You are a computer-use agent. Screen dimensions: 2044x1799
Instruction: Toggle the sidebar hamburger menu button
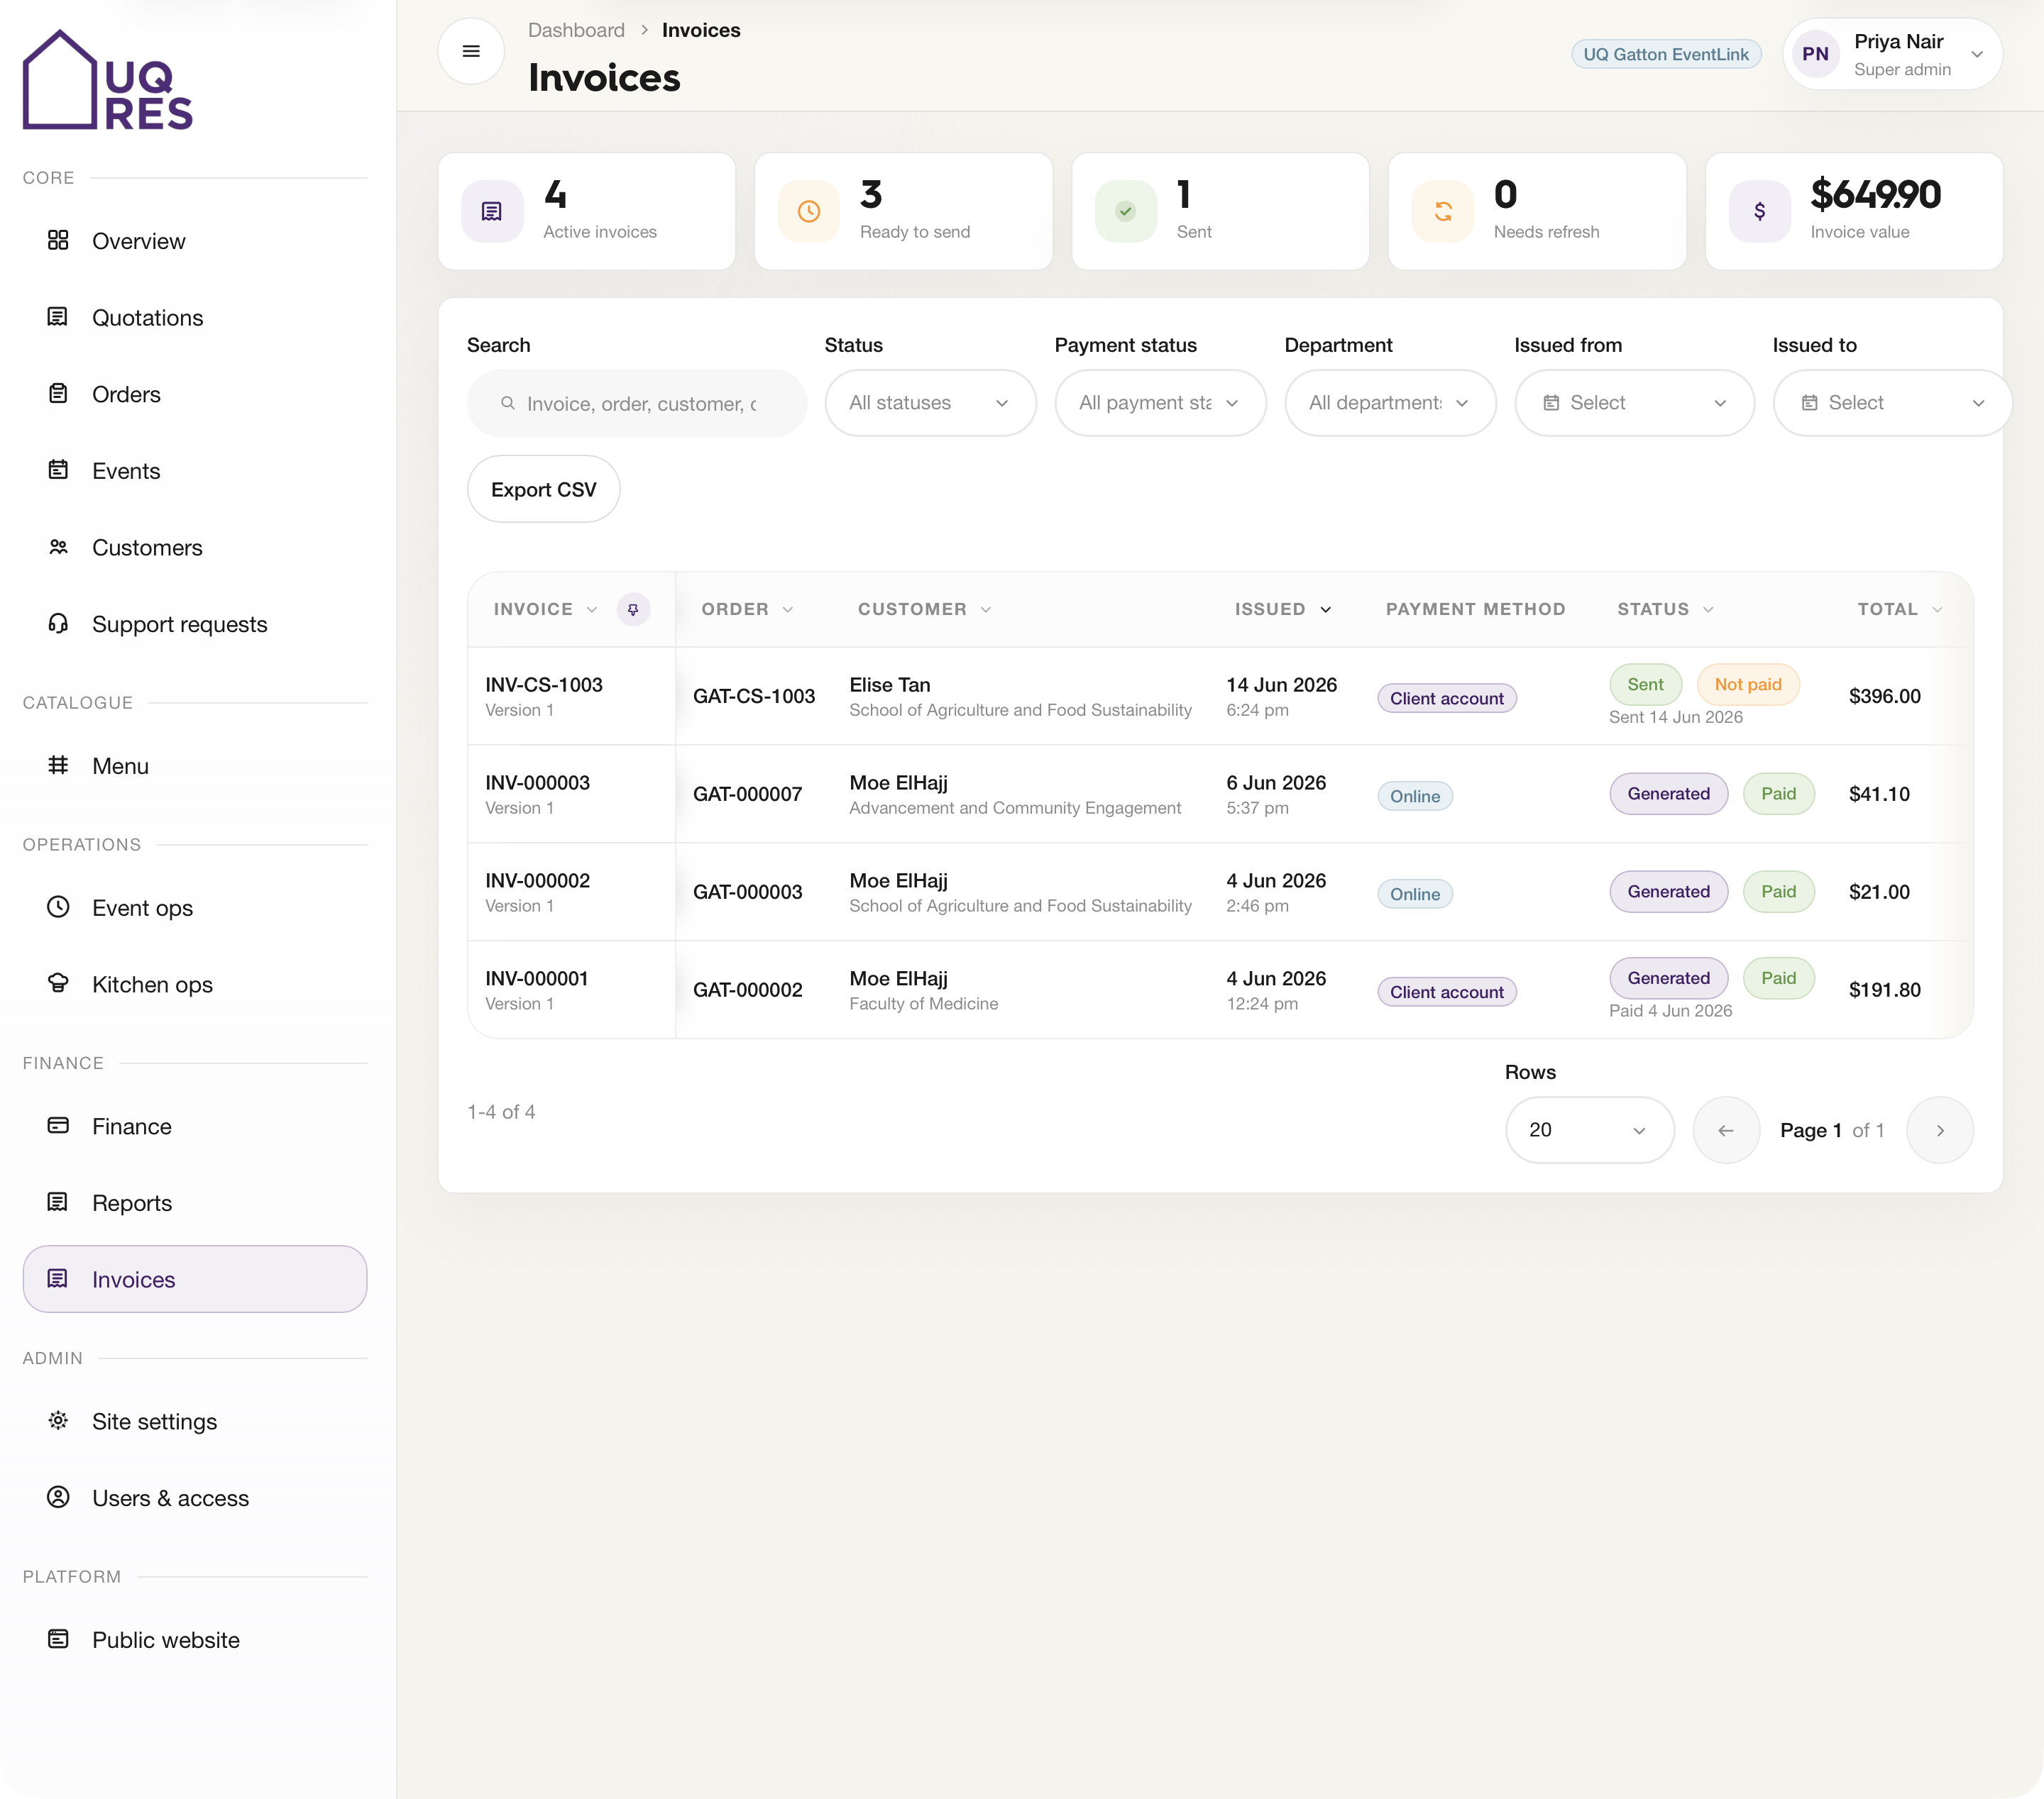471,51
